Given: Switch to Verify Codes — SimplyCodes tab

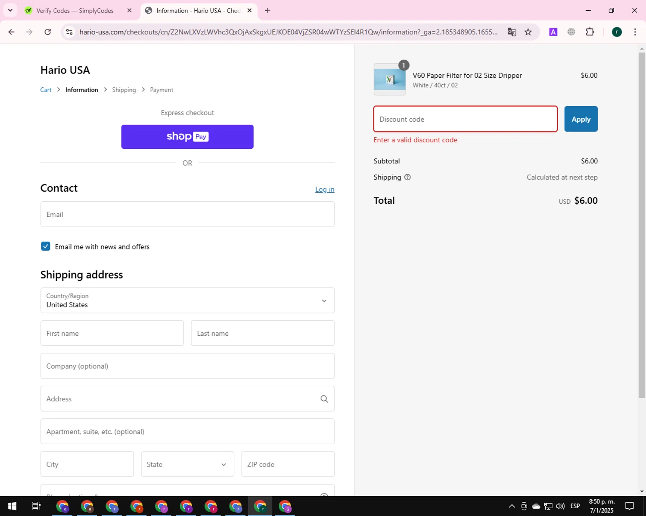Looking at the screenshot, I should [75, 10].
